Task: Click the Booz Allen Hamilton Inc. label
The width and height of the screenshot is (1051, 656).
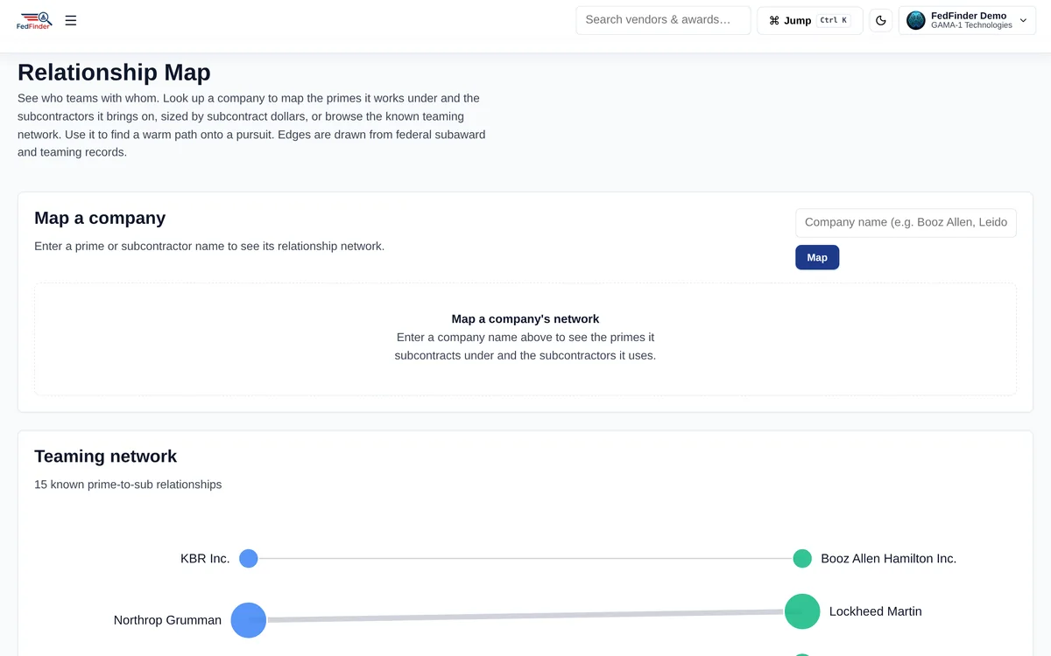Action: pos(889,558)
